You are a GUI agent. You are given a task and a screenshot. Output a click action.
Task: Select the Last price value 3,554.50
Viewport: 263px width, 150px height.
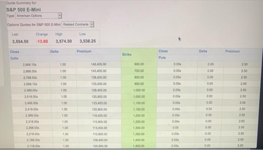[x=20, y=42]
